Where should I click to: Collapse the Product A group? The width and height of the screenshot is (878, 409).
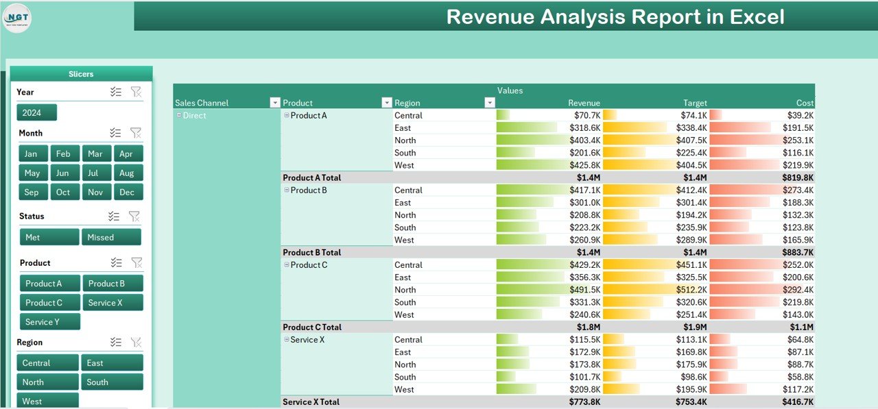[x=287, y=115]
